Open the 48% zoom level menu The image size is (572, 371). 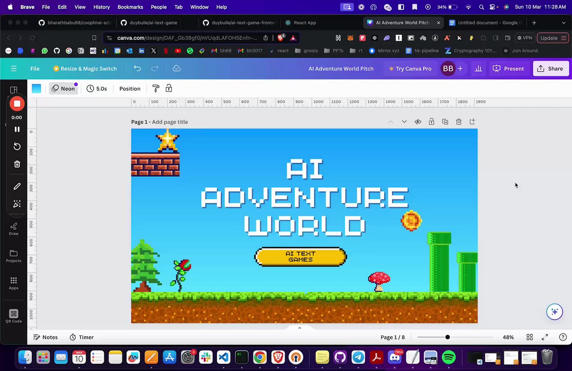point(508,337)
